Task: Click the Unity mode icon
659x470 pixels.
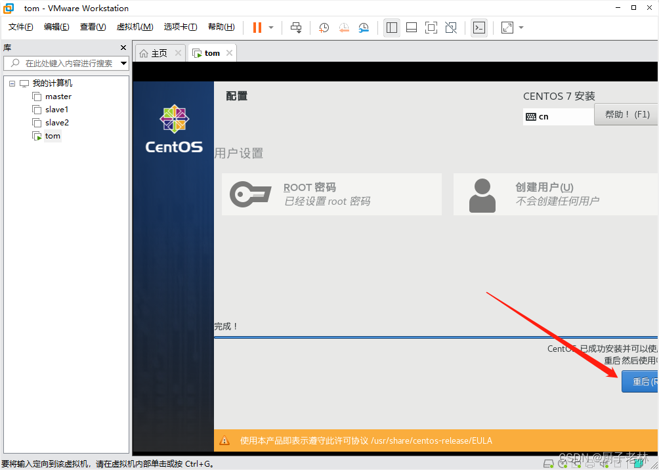Action: 451,28
